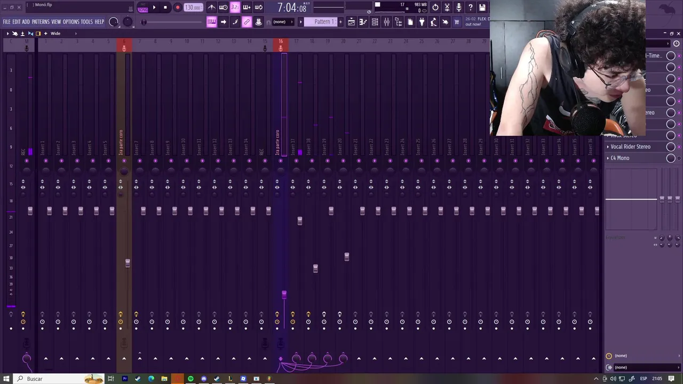Click the Vocal Rider Stereo mix knob
Image resolution: width=683 pixels, height=384 pixels.
pyautogui.click(x=671, y=147)
